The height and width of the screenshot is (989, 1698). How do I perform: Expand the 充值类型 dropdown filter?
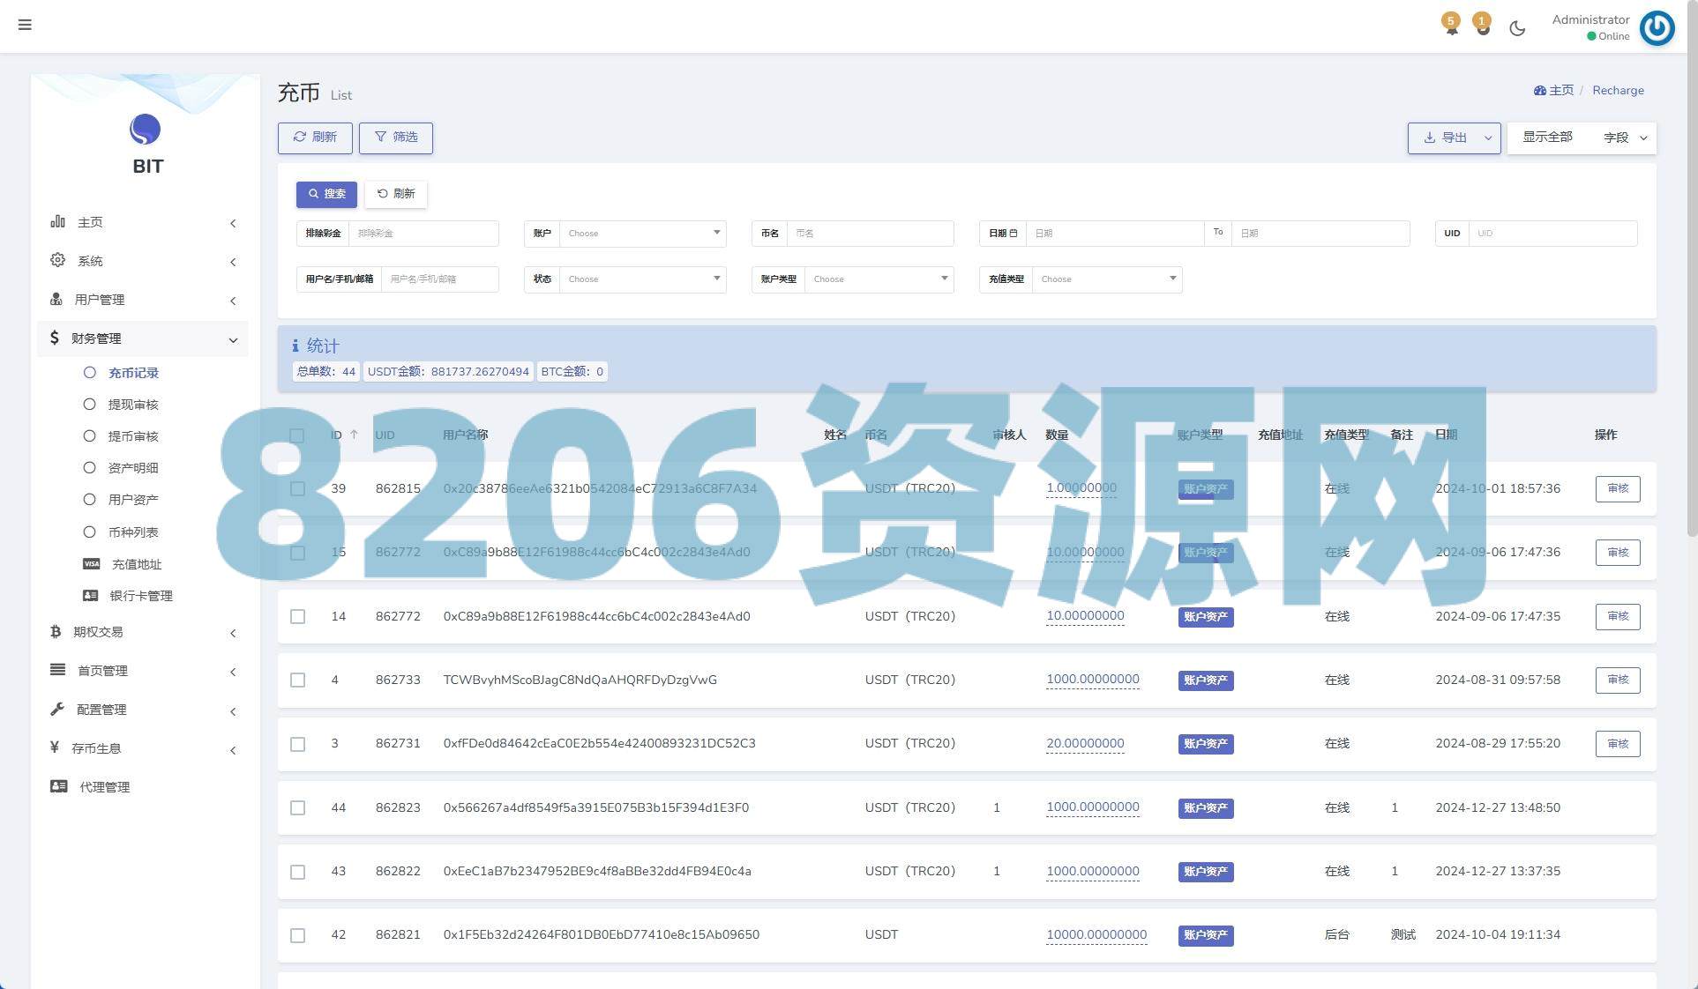point(1106,279)
